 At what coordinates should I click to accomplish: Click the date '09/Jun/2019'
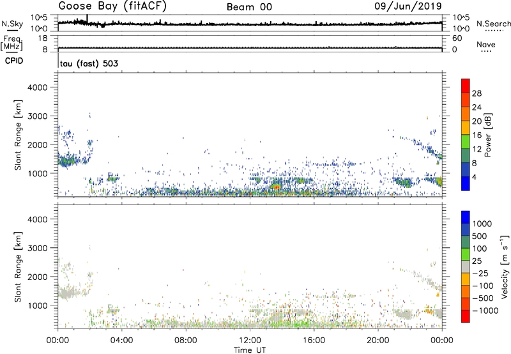tap(408, 6)
